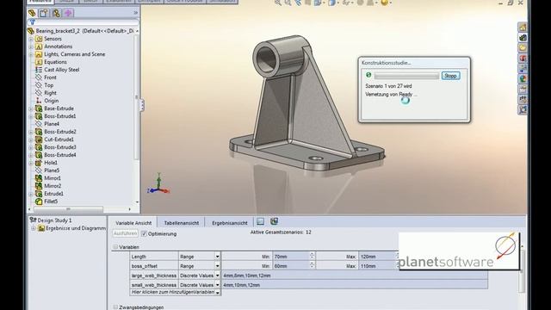Open the FeatureManager design tree tab icon
This screenshot has height=310, width=551.
coord(32,14)
